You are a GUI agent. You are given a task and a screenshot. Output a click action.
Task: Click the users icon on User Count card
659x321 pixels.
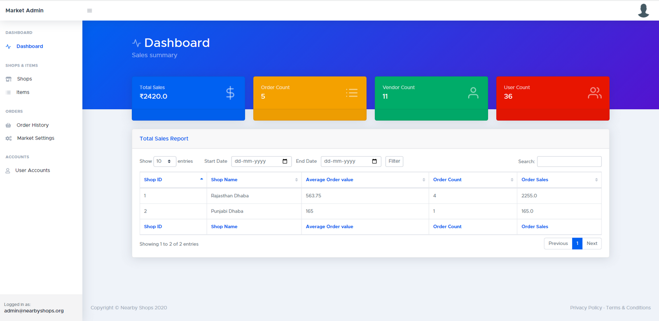(x=594, y=93)
